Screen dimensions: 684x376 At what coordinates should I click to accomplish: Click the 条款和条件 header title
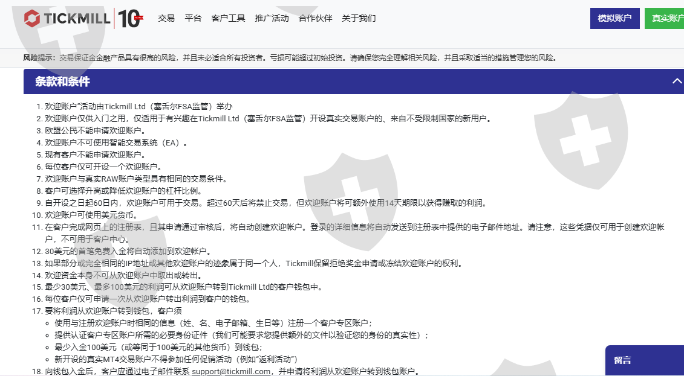(62, 81)
